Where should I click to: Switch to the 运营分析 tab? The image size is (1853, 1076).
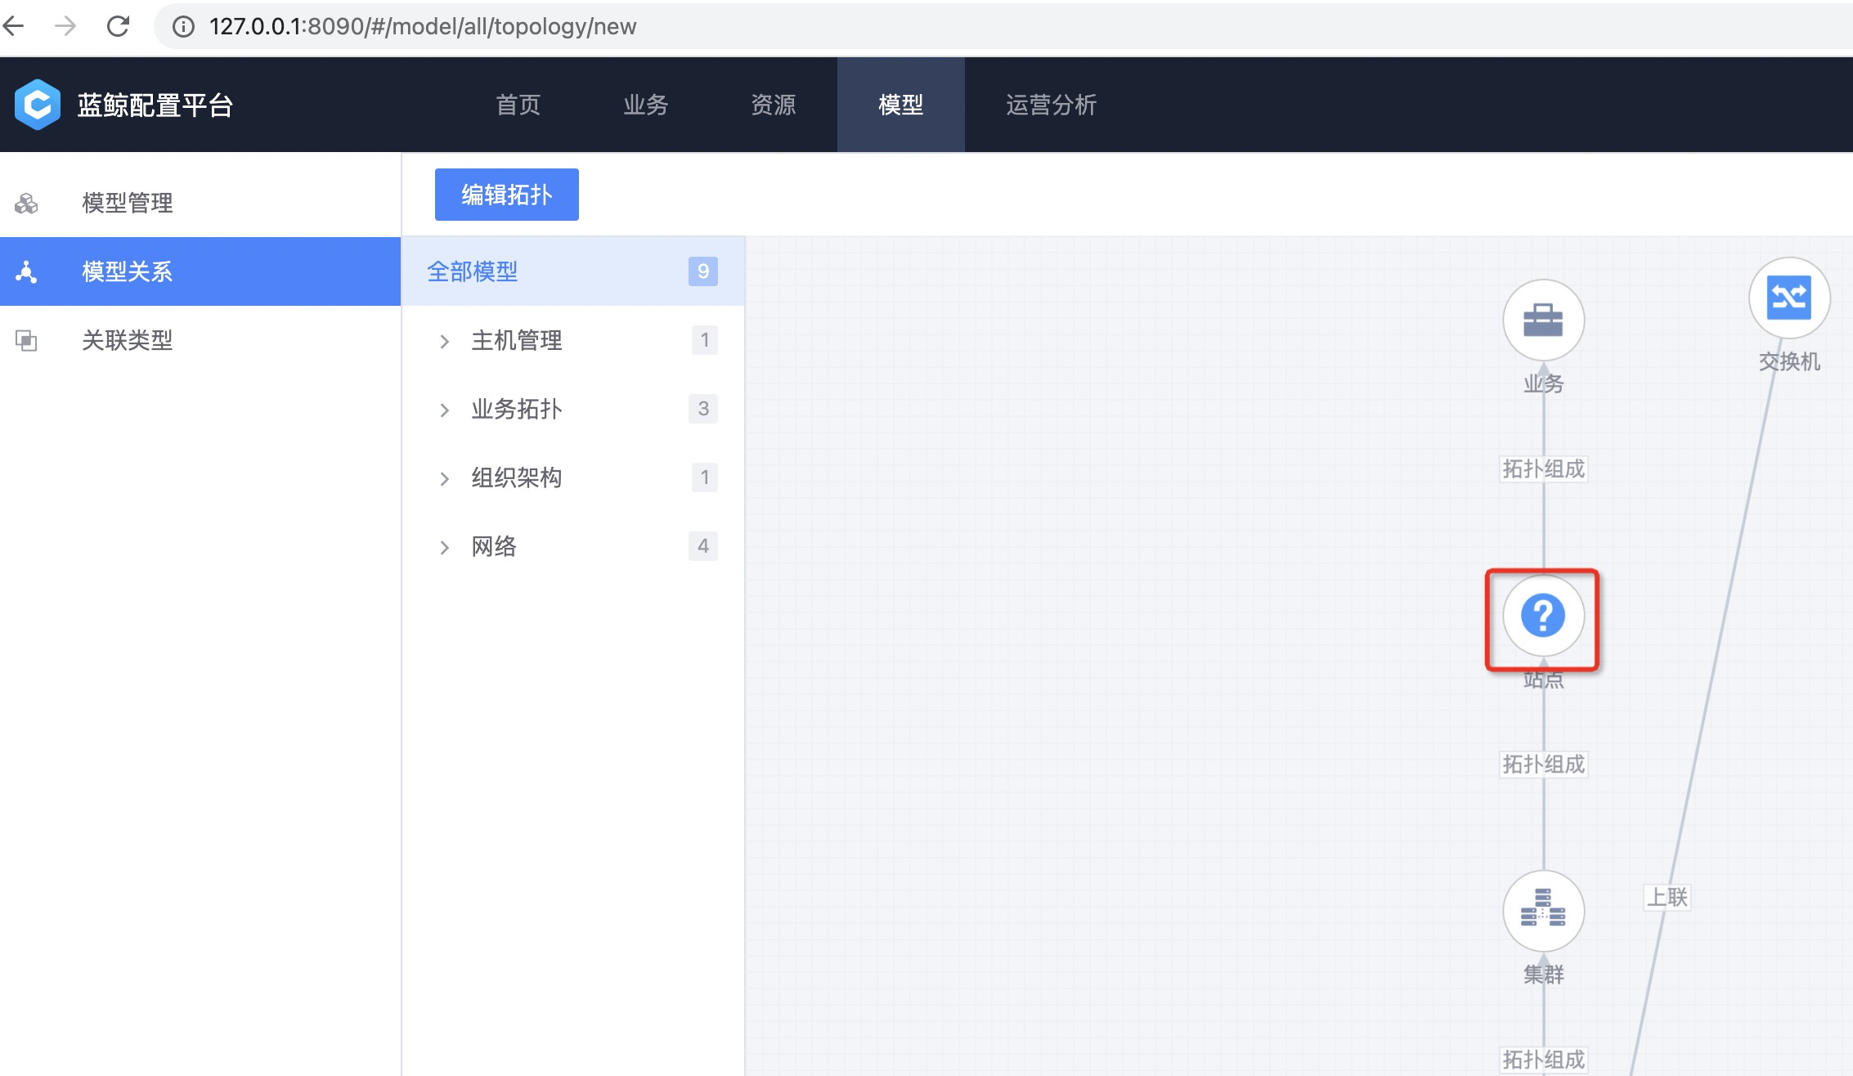pos(1051,105)
